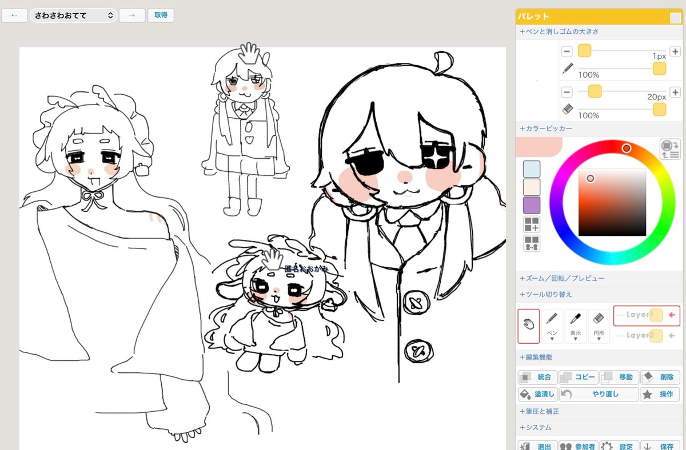Click the color picker mode switch icon
Screen dimensions: 686x450
pos(669,148)
